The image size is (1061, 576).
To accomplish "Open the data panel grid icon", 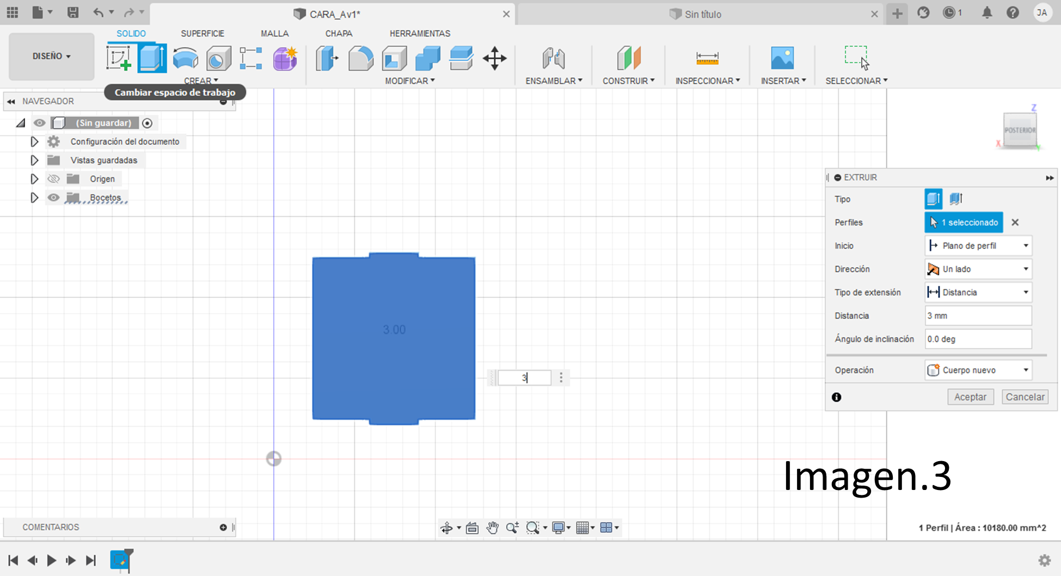I will click(12, 13).
